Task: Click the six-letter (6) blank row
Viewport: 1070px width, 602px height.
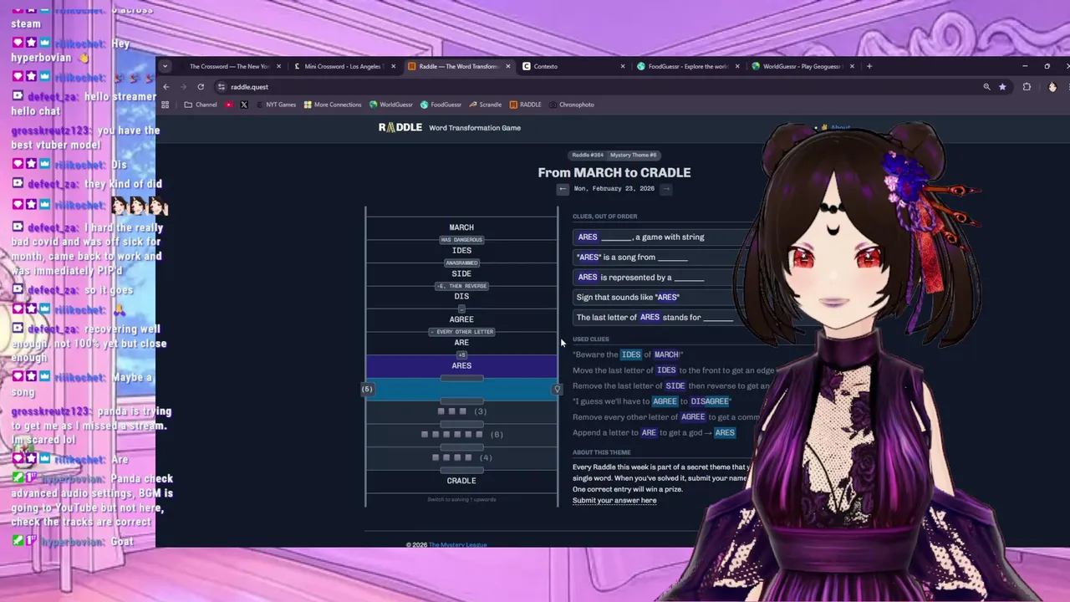Action: coord(461,434)
